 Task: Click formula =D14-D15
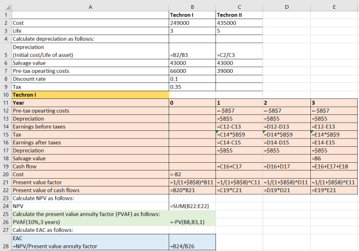(x=287, y=142)
